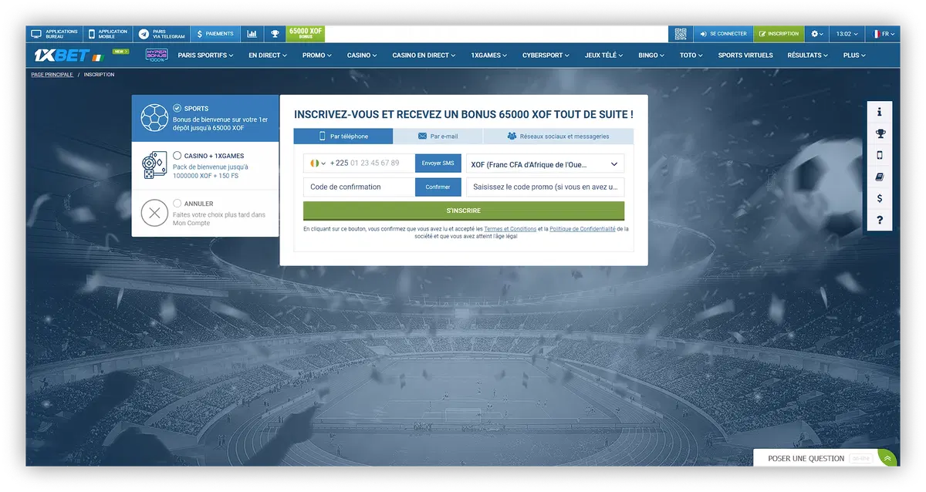Expand the Promo menu
The height and width of the screenshot is (492, 926).
316,56
